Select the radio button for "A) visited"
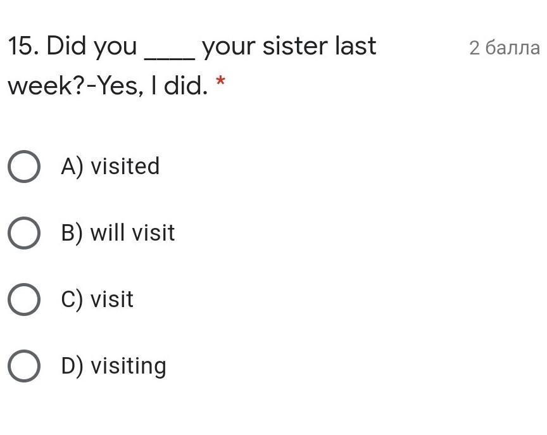This screenshot has width=547, height=435. (24, 167)
